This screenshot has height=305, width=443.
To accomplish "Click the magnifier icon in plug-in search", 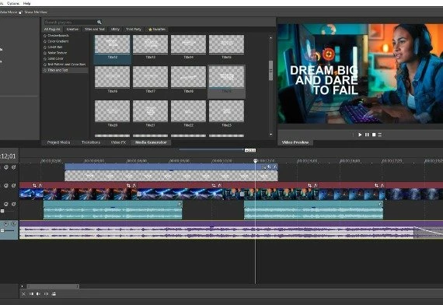I will click(x=99, y=22).
